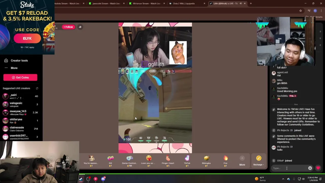Image resolution: width=325 pixels, height=183 pixels.
Task: Bookmark this page with the star icon
Action: (301, 11)
